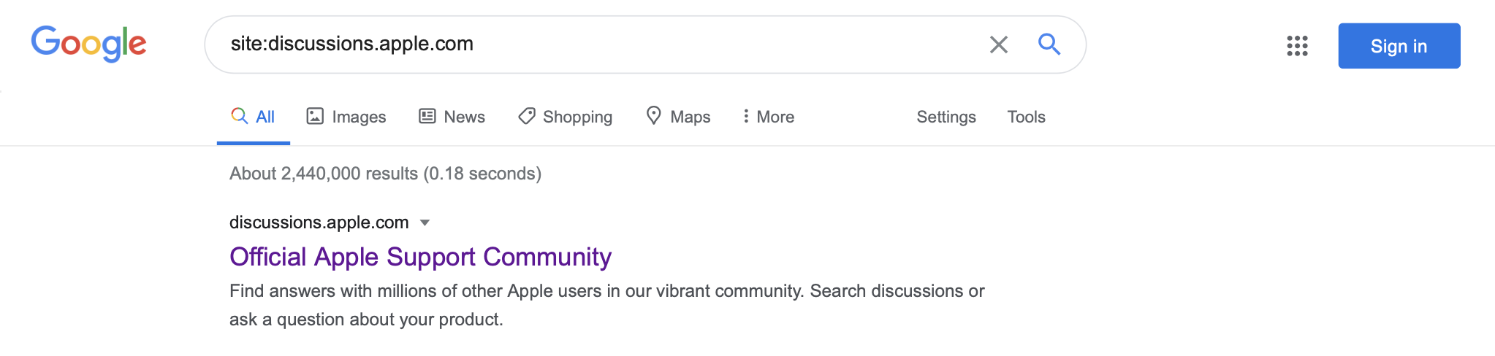
Task: Open Official Apple Support Community result
Action: tap(420, 257)
